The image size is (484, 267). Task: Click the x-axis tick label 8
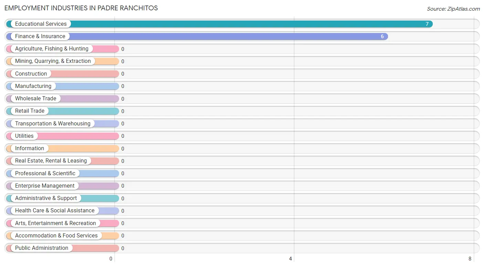point(470,259)
